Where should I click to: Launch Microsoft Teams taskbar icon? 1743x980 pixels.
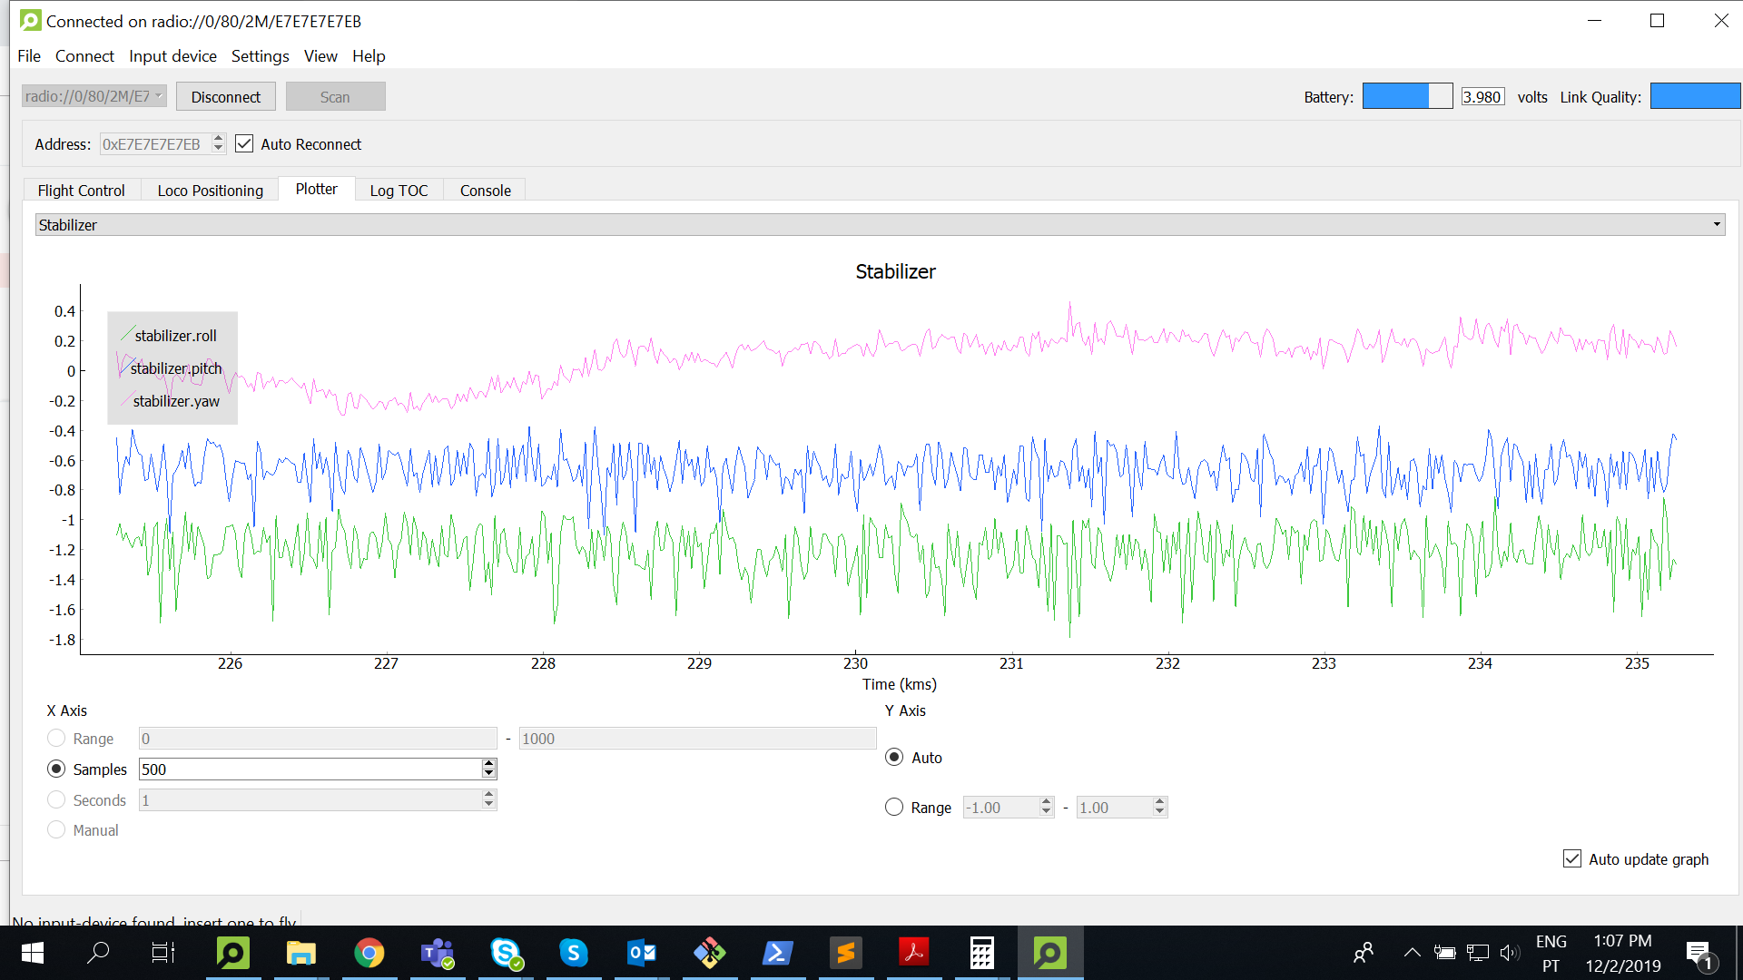tap(437, 953)
